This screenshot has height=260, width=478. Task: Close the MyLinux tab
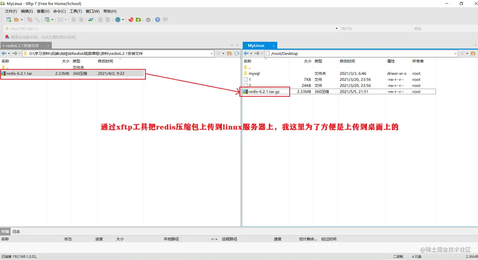point(274,46)
